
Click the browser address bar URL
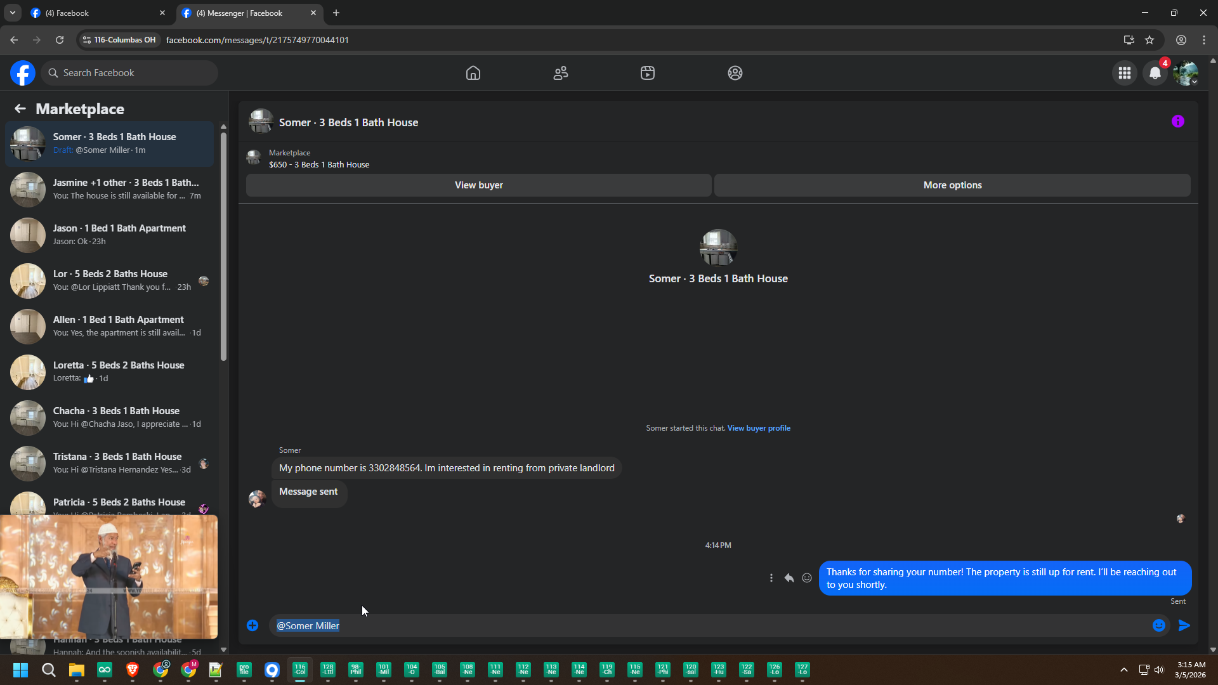[x=258, y=40]
